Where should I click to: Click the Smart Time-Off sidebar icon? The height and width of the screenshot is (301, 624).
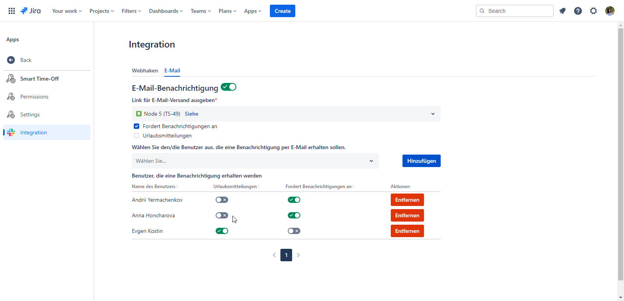click(11, 79)
